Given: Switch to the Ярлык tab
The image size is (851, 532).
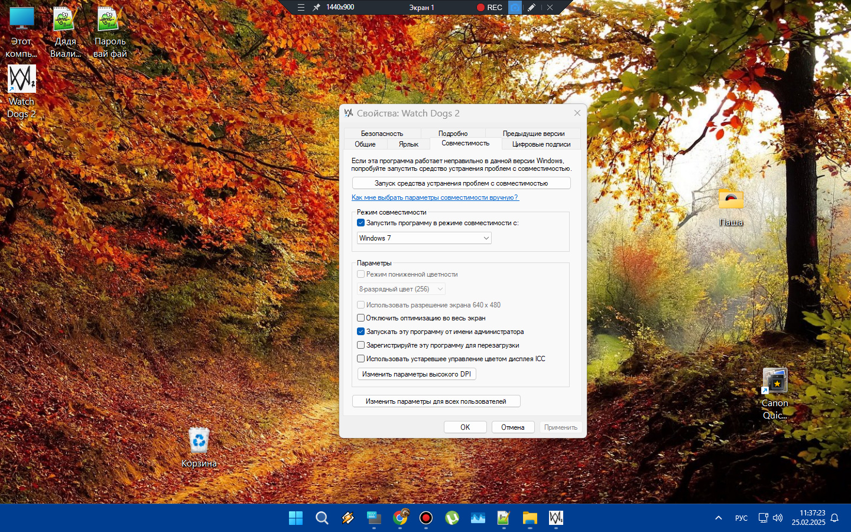Looking at the screenshot, I should [408, 144].
